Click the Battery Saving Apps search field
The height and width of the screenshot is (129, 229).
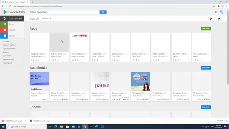[64, 12]
